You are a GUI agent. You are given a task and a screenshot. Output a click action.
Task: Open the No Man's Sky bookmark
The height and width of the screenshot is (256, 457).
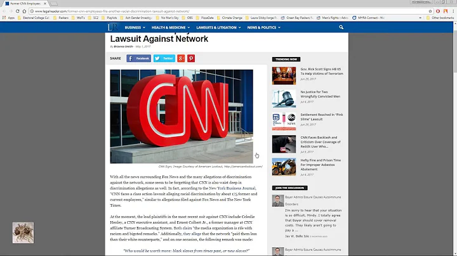[x=168, y=18]
